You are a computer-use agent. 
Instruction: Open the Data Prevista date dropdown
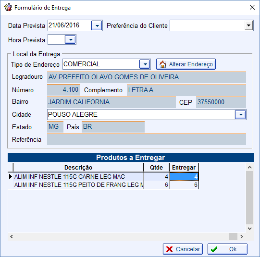(x=97, y=25)
